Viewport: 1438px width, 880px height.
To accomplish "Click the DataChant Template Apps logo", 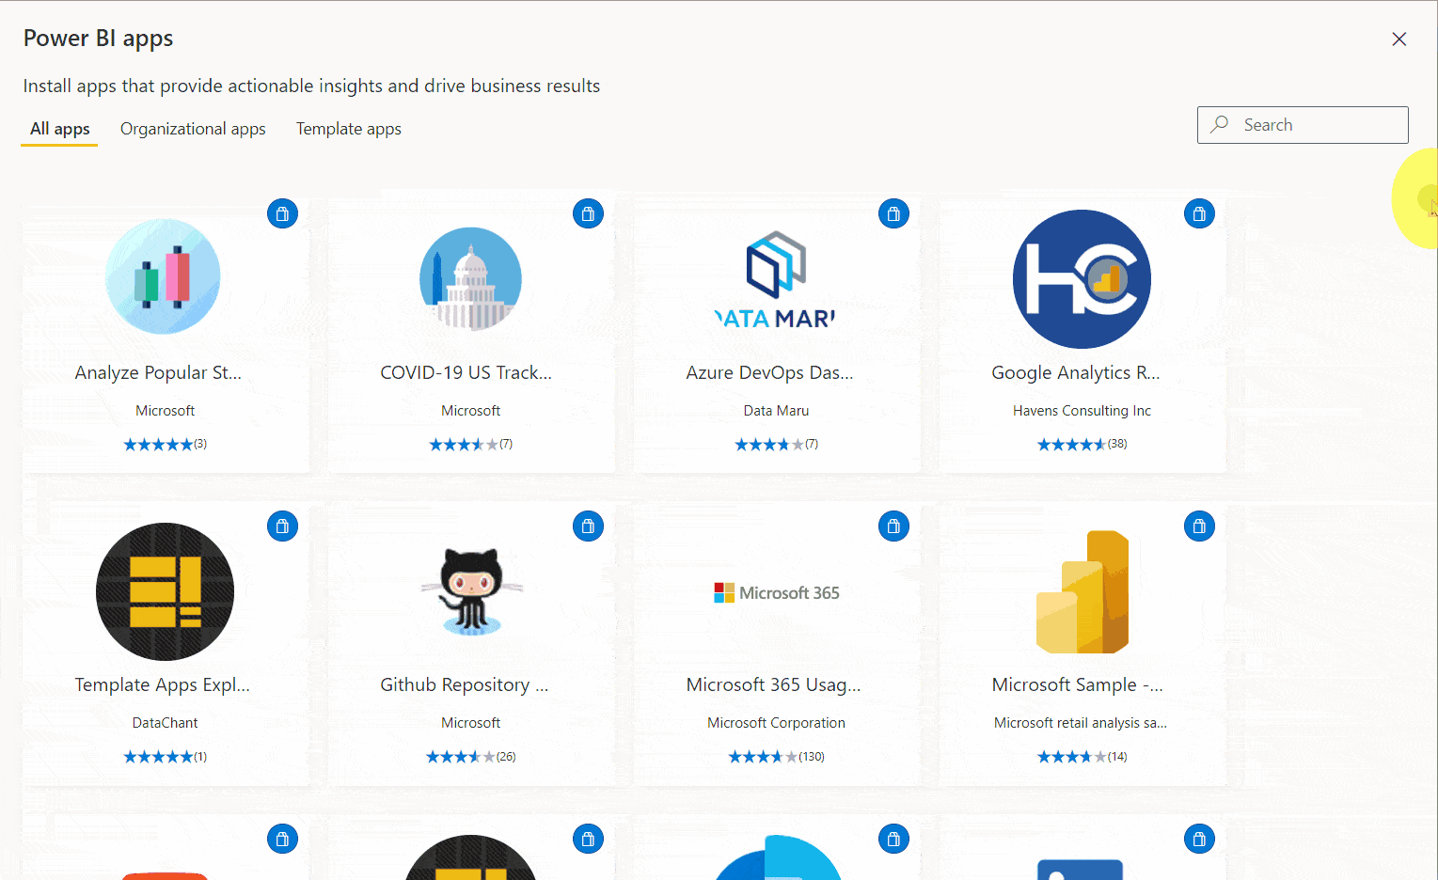I will (165, 590).
